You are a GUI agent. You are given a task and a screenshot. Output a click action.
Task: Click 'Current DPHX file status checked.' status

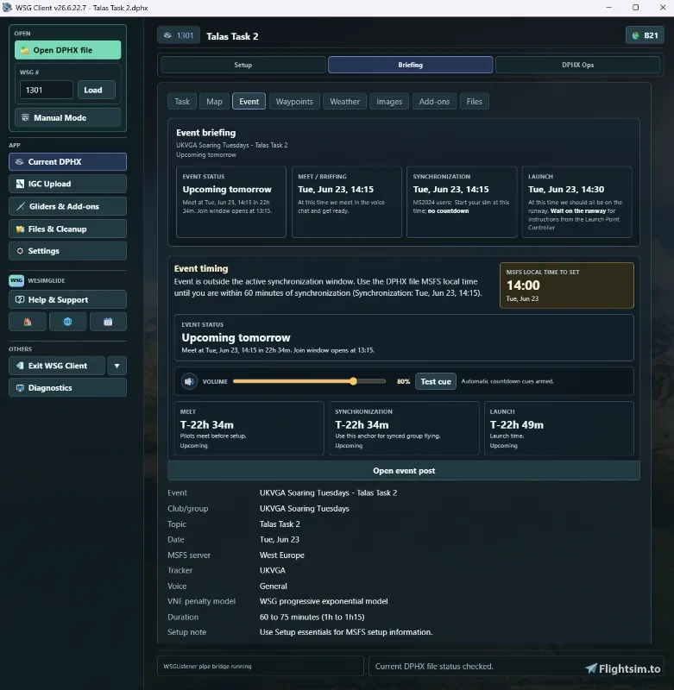coord(434,666)
